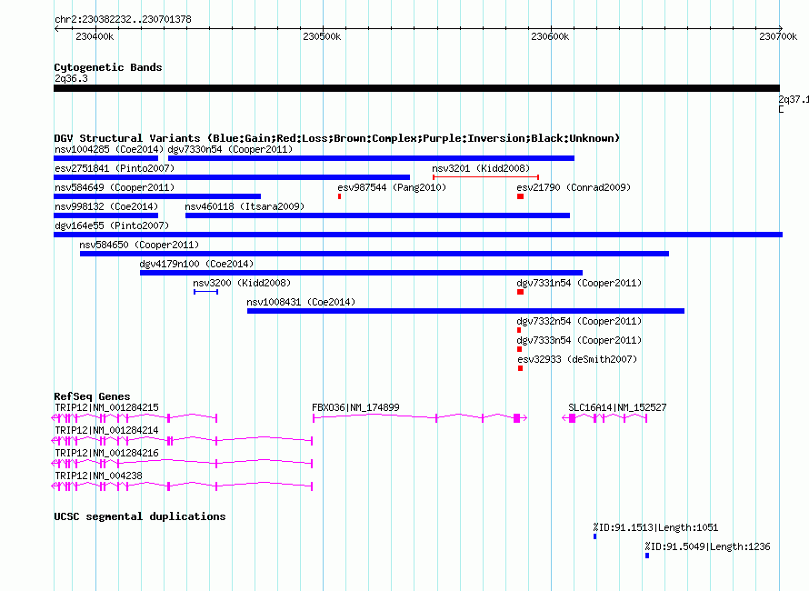Click the 230700k ruler label

pos(778,36)
